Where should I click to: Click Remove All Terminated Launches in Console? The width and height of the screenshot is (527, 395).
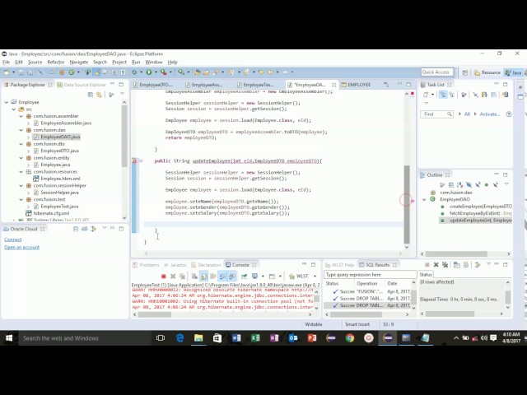click(x=182, y=276)
